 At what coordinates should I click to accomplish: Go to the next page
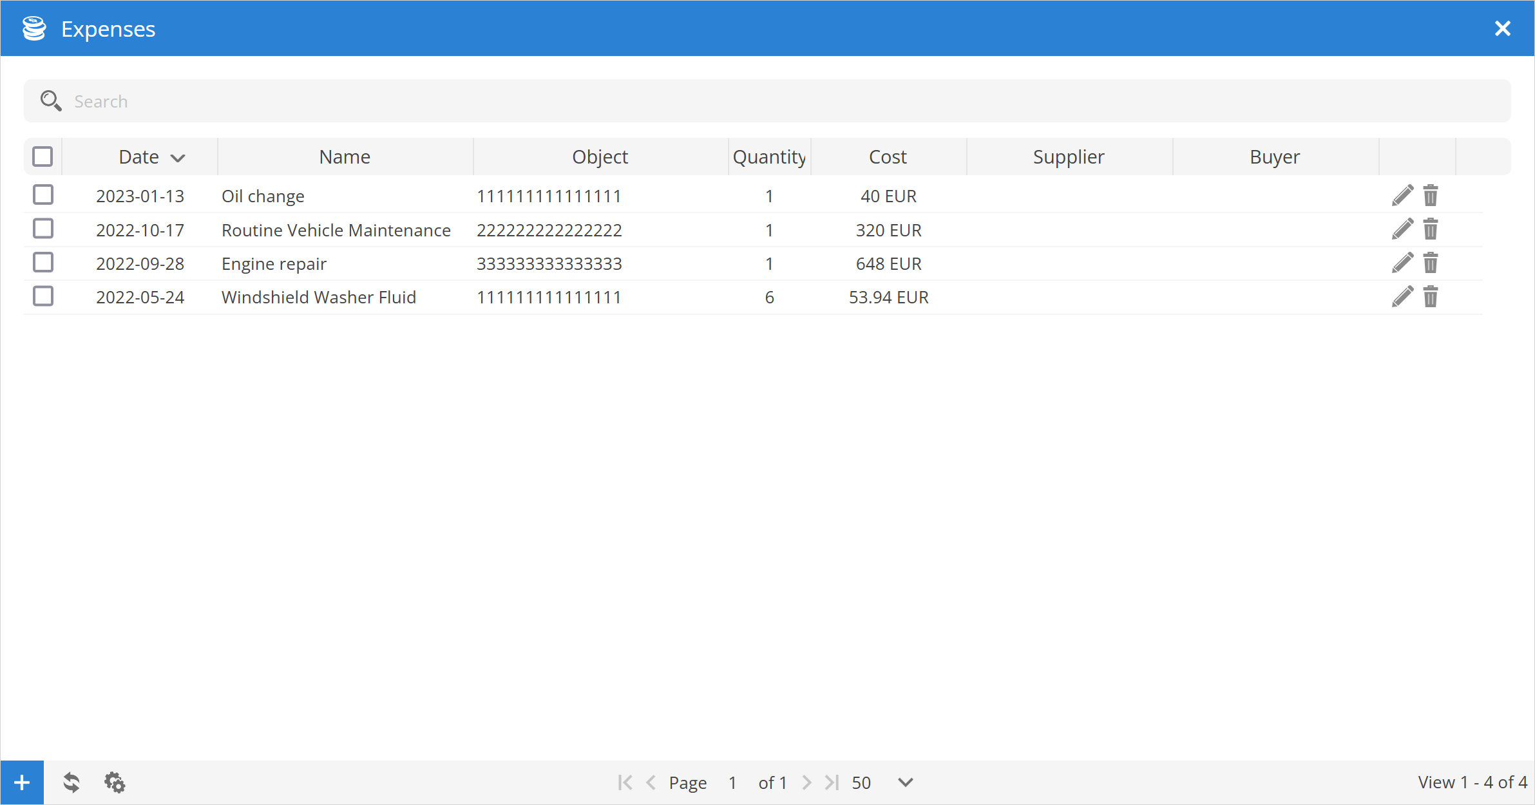(x=806, y=782)
